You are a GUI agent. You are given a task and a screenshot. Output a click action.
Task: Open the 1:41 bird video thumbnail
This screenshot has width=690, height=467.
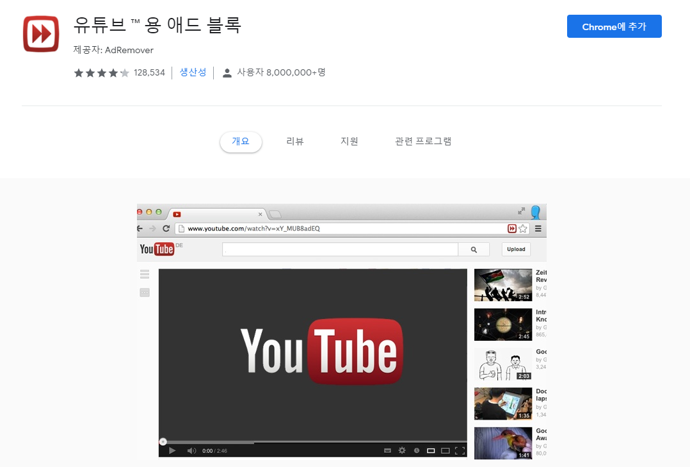click(503, 443)
